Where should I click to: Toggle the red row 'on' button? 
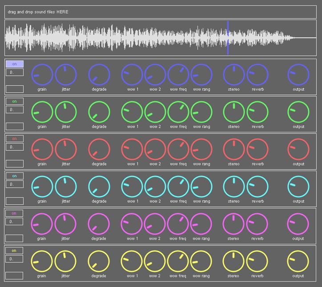(x=15, y=139)
